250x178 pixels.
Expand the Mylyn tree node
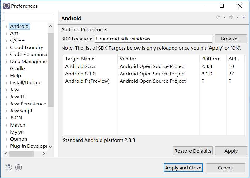(x=6, y=132)
